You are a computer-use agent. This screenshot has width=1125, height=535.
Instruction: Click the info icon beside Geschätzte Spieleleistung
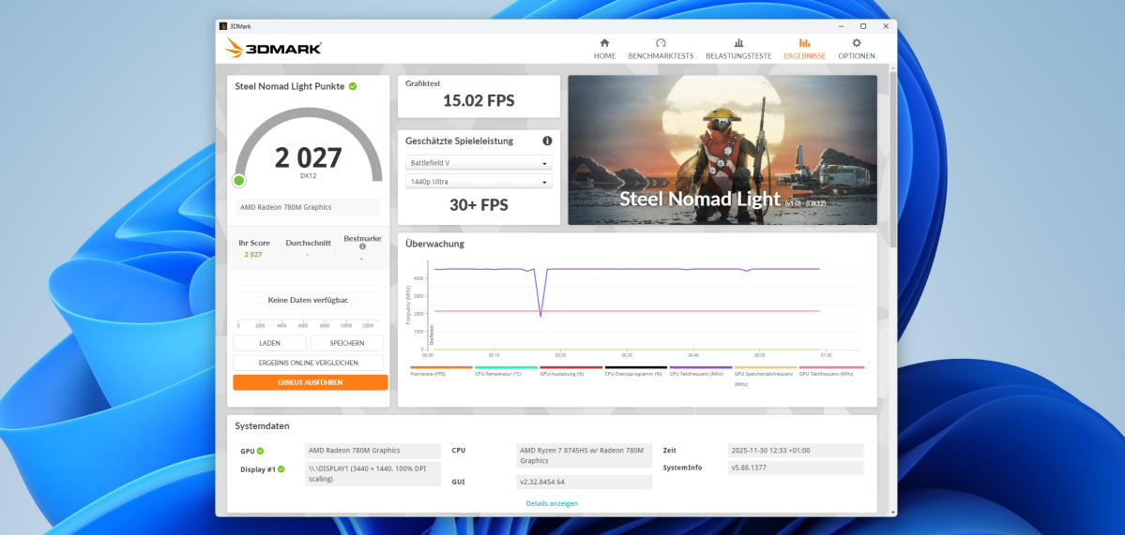(x=547, y=141)
